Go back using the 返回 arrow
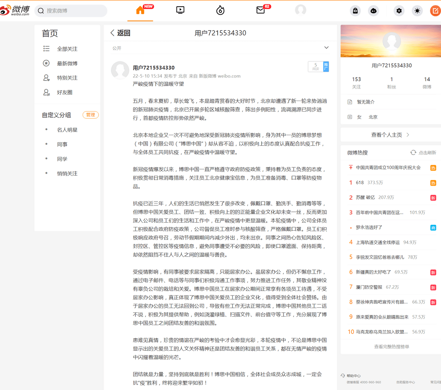This screenshot has width=441, height=390. point(112,33)
